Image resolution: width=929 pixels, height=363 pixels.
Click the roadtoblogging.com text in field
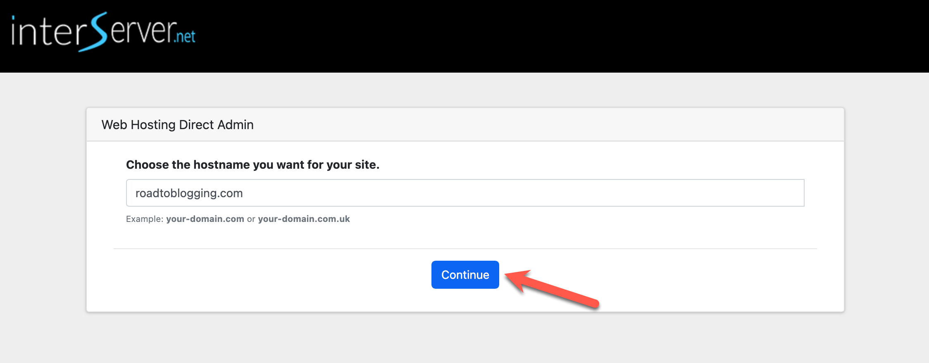tap(189, 193)
